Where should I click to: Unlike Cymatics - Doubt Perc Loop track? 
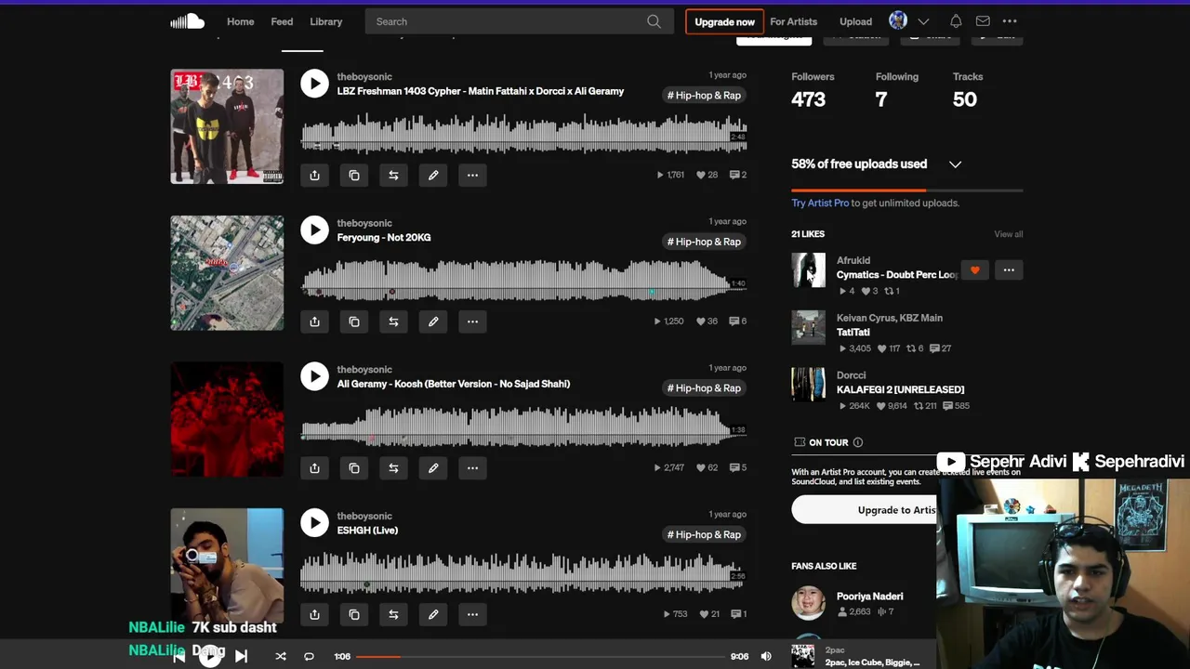tap(974, 270)
